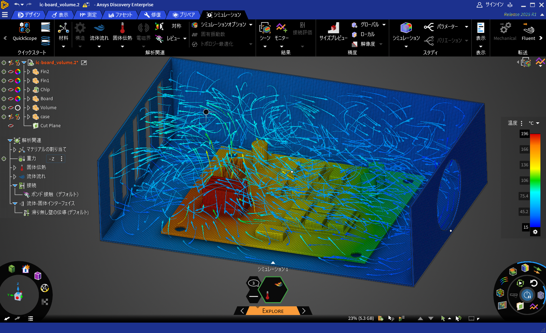Switch to the デザイン tab
Screen dimensions: 546x333
[x=29, y=15]
